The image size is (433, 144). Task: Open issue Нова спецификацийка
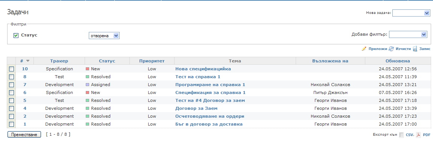(203, 69)
